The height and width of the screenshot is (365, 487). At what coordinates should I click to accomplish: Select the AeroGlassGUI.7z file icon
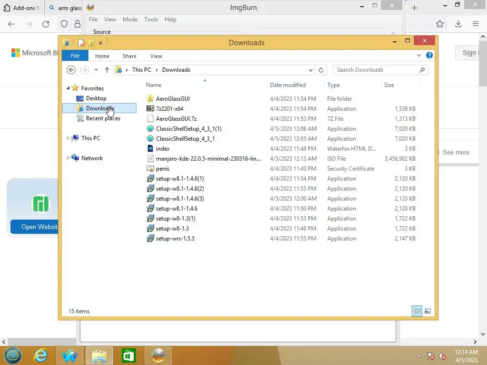(x=150, y=118)
